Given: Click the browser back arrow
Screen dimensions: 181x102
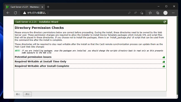Looking at the screenshot, I should pyautogui.click(x=8, y=13).
